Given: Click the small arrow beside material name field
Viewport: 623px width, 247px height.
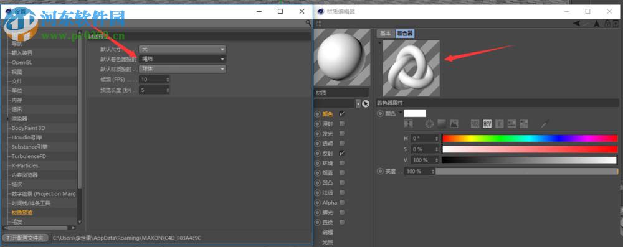Looking at the screenshot, I should (358, 104).
